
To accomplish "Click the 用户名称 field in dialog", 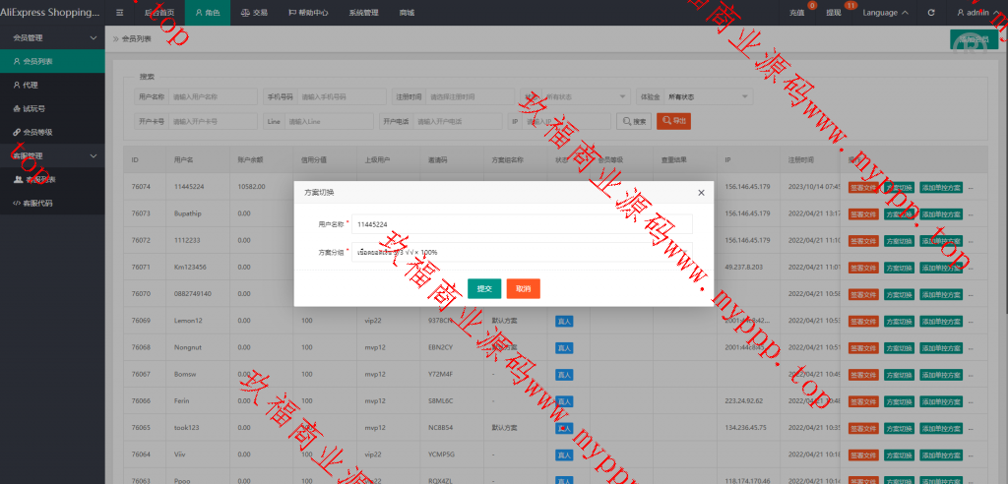I will [522, 223].
